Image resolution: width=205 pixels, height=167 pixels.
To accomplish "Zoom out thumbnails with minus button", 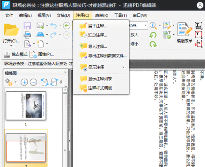I will [33, 82].
